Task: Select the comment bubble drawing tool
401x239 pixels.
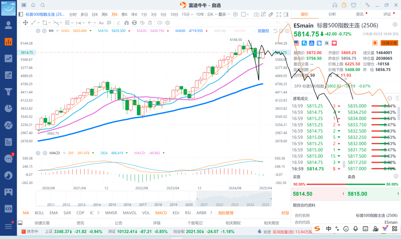Action: click(109, 23)
